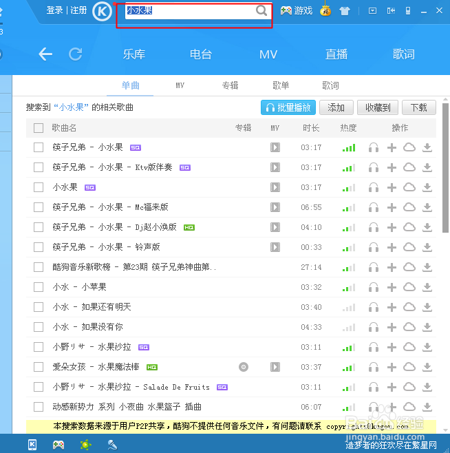Check the box for 爱朵女孩 - 水果魔法棒
This screenshot has height=453, width=450.
39,367
